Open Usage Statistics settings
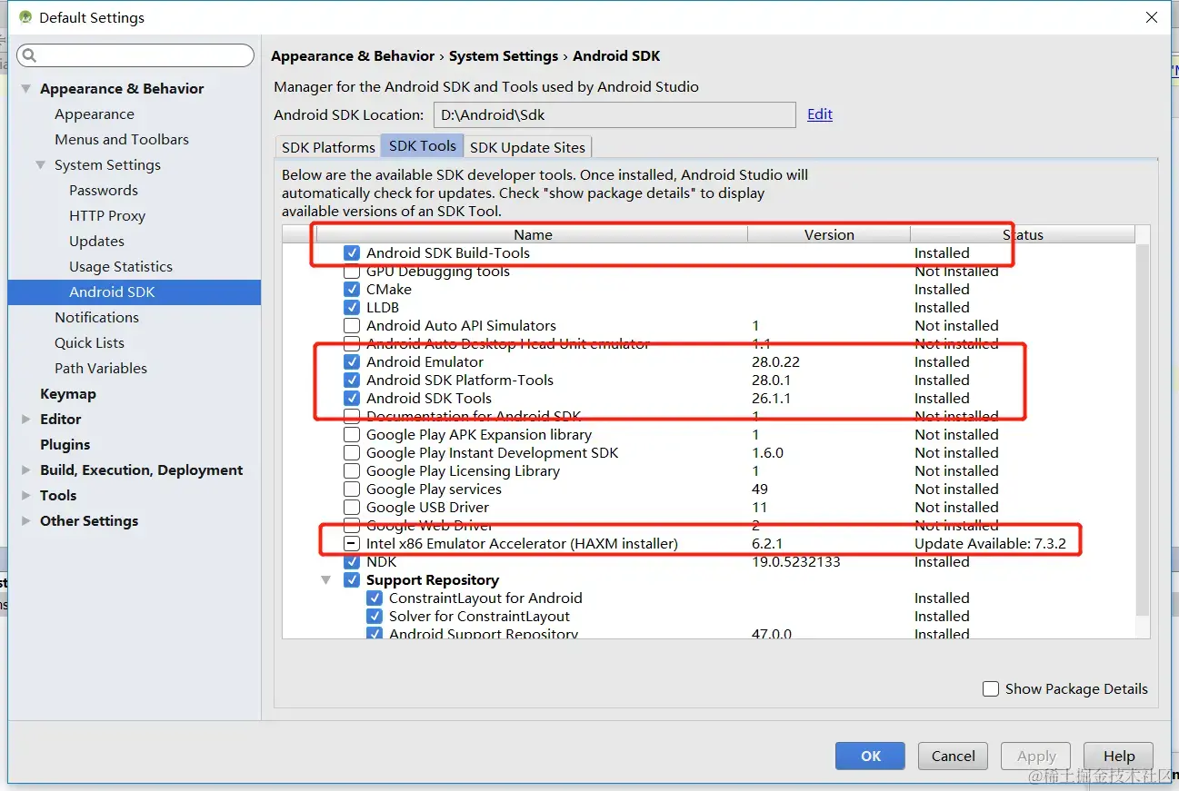 pos(121,267)
